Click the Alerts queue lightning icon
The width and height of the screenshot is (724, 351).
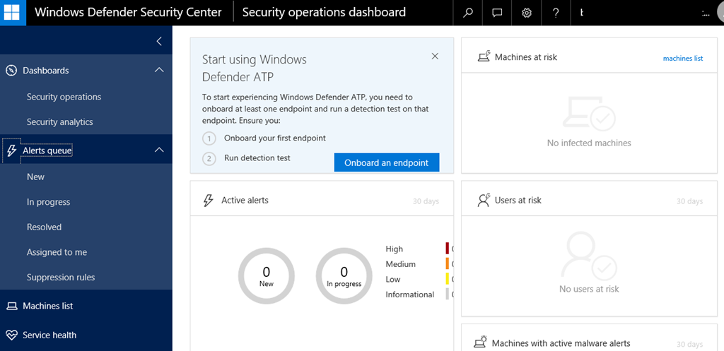pos(11,150)
